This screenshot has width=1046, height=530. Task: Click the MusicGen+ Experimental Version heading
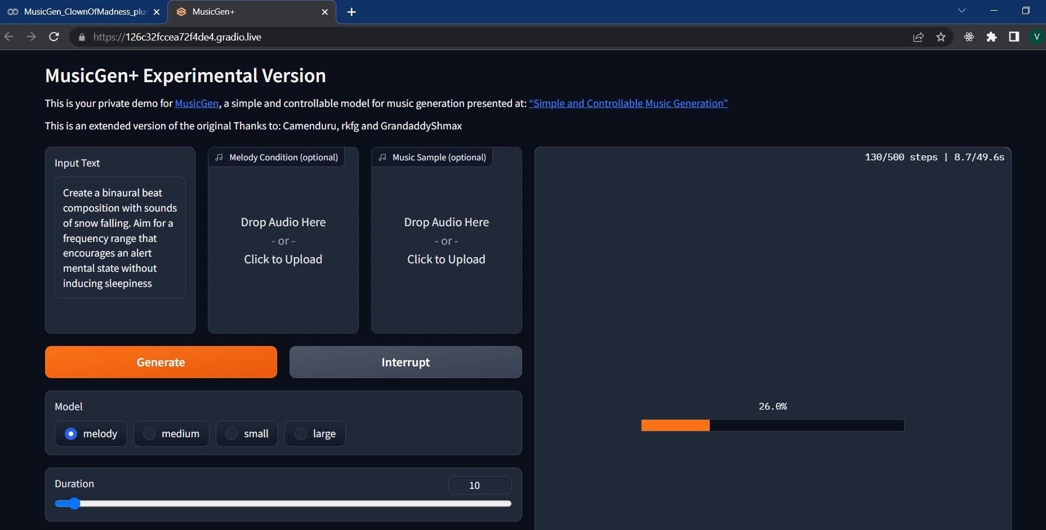click(x=185, y=75)
